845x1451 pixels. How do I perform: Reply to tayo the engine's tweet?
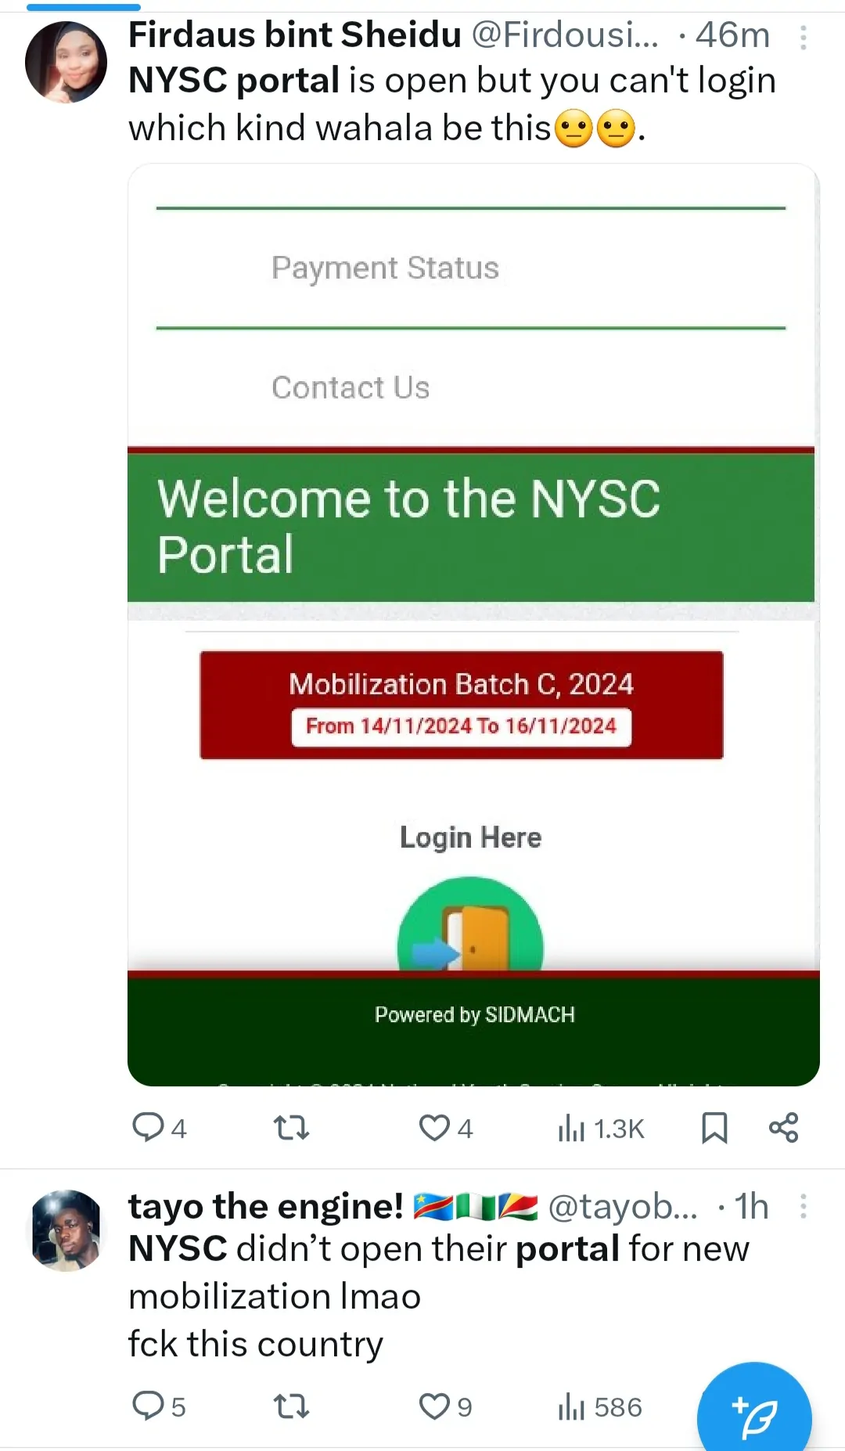pyautogui.click(x=148, y=1406)
